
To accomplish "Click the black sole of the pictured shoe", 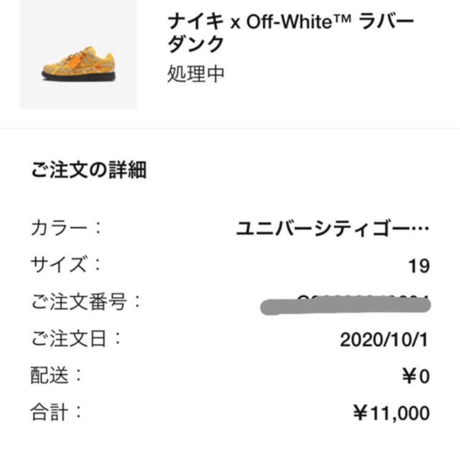I will coord(78,76).
